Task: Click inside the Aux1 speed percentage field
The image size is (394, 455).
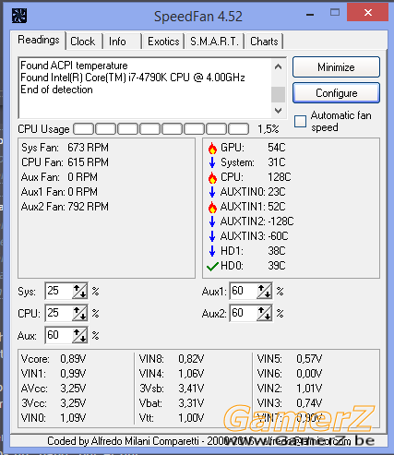Action: (243, 291)
